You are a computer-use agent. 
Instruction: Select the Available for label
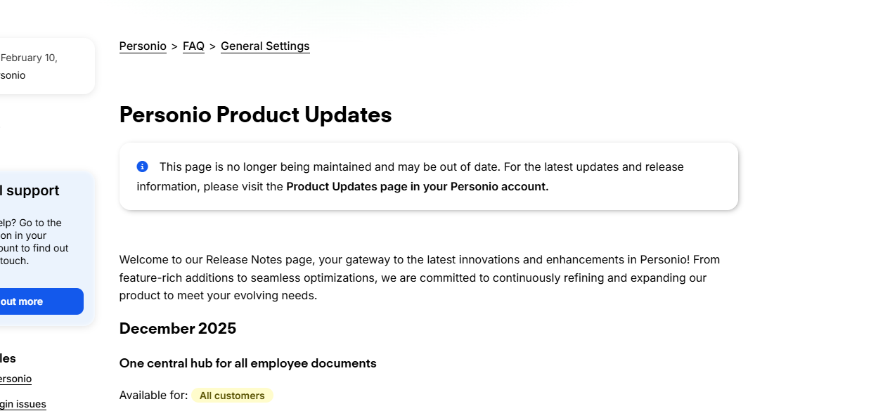(153, 395)
